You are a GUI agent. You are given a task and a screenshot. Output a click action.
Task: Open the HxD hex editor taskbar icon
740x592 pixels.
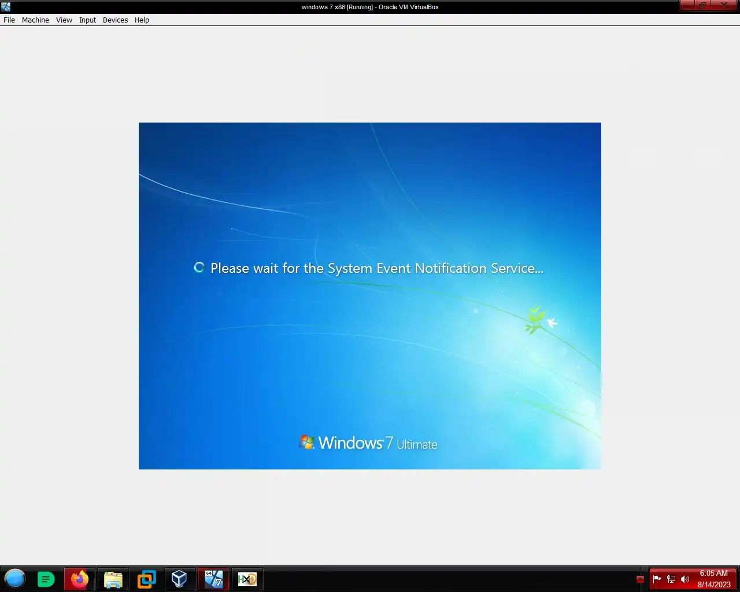[x=247, y=579]
